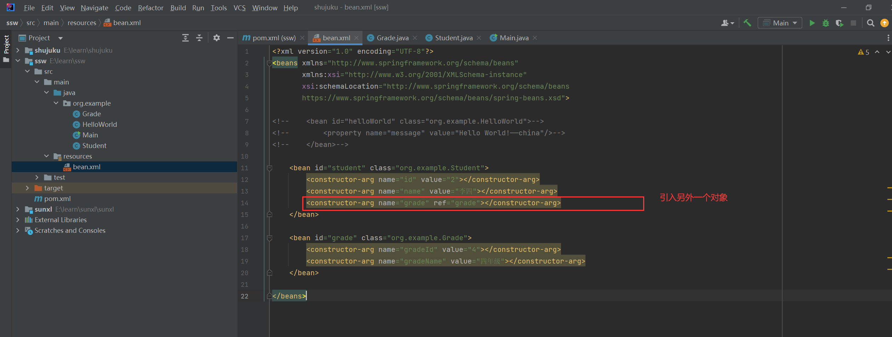Open the Project sidebar tool button
The image size is (892, 337).
coord(6,49)
